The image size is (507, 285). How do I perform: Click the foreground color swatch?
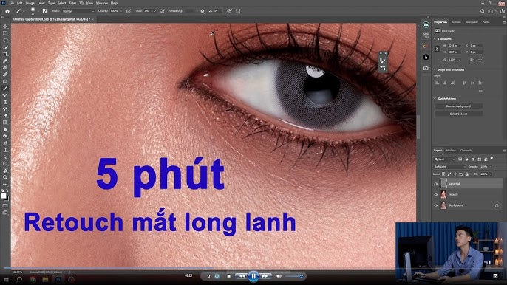click(x=4, y=196)
